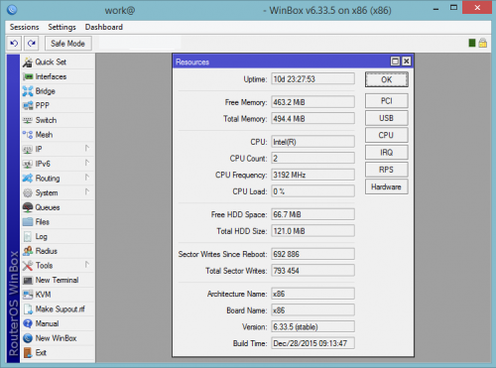Launch New Terminal via its icon

[28, 281]
